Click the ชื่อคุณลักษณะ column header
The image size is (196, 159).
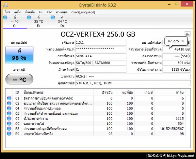[x=57, y=93]
